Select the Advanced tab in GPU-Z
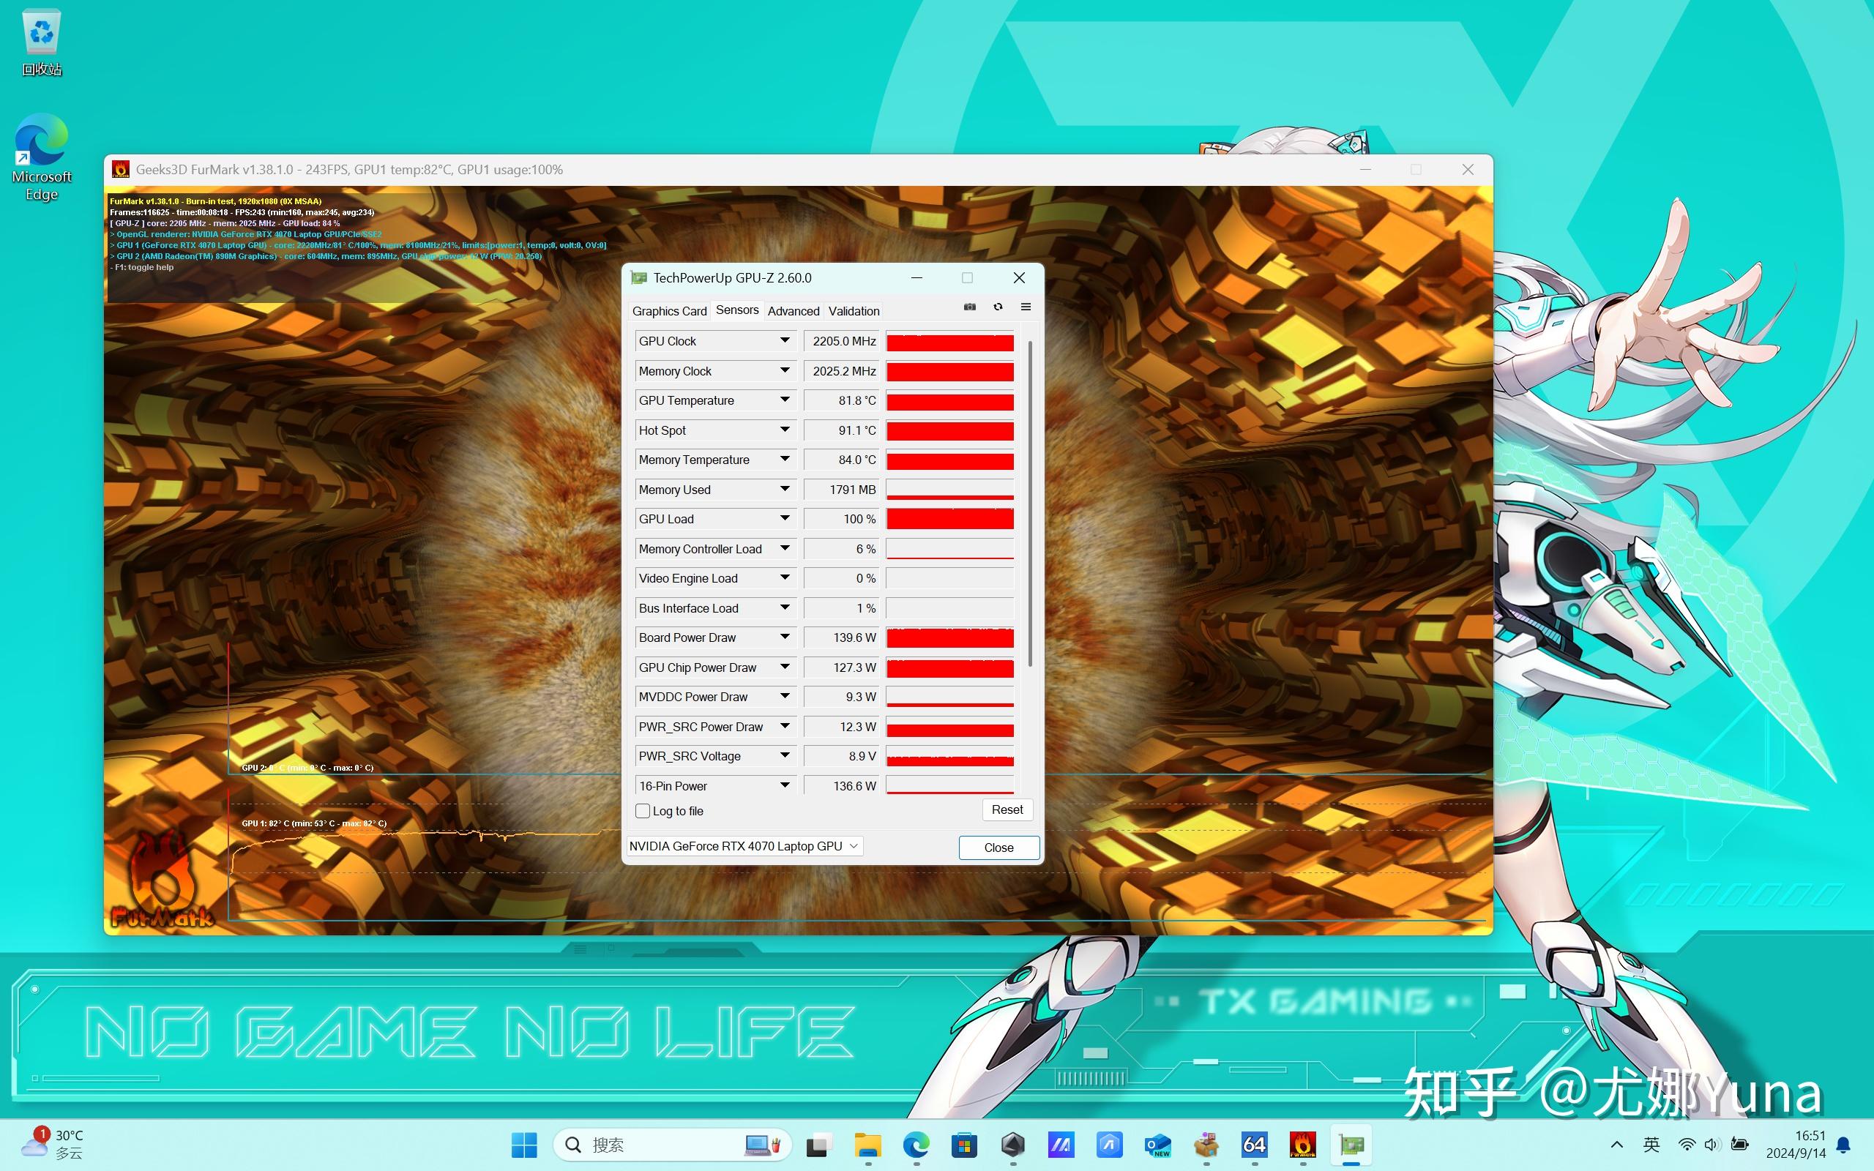Viewport: 1874px width, 1171px height. click(794, 310)
